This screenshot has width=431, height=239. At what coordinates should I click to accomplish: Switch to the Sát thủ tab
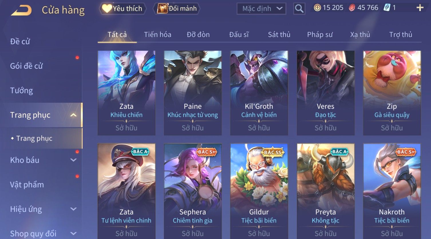point(279,35)
